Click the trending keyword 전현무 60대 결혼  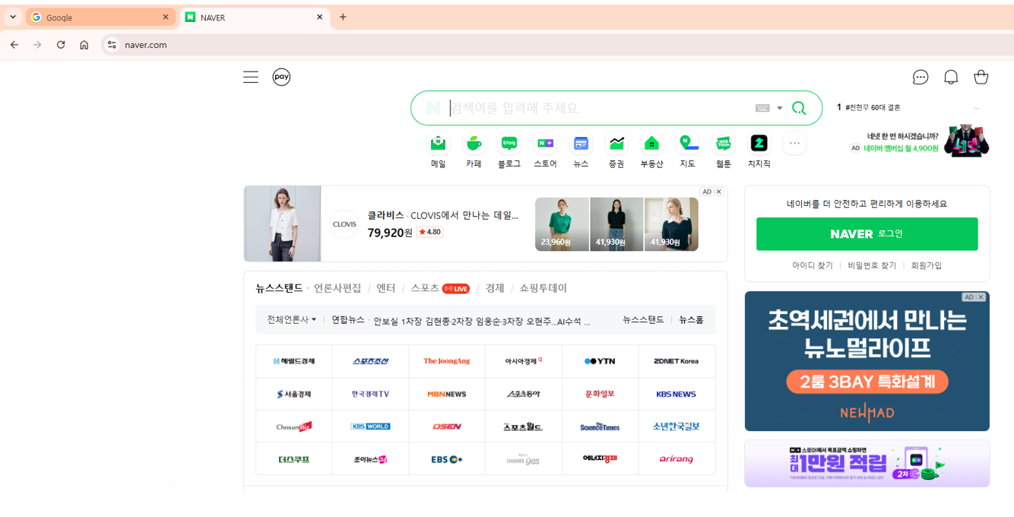click(x=873, y=108)
